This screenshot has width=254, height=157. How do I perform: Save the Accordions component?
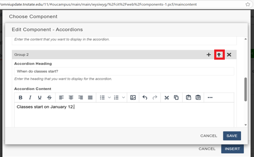click(232, 136)
